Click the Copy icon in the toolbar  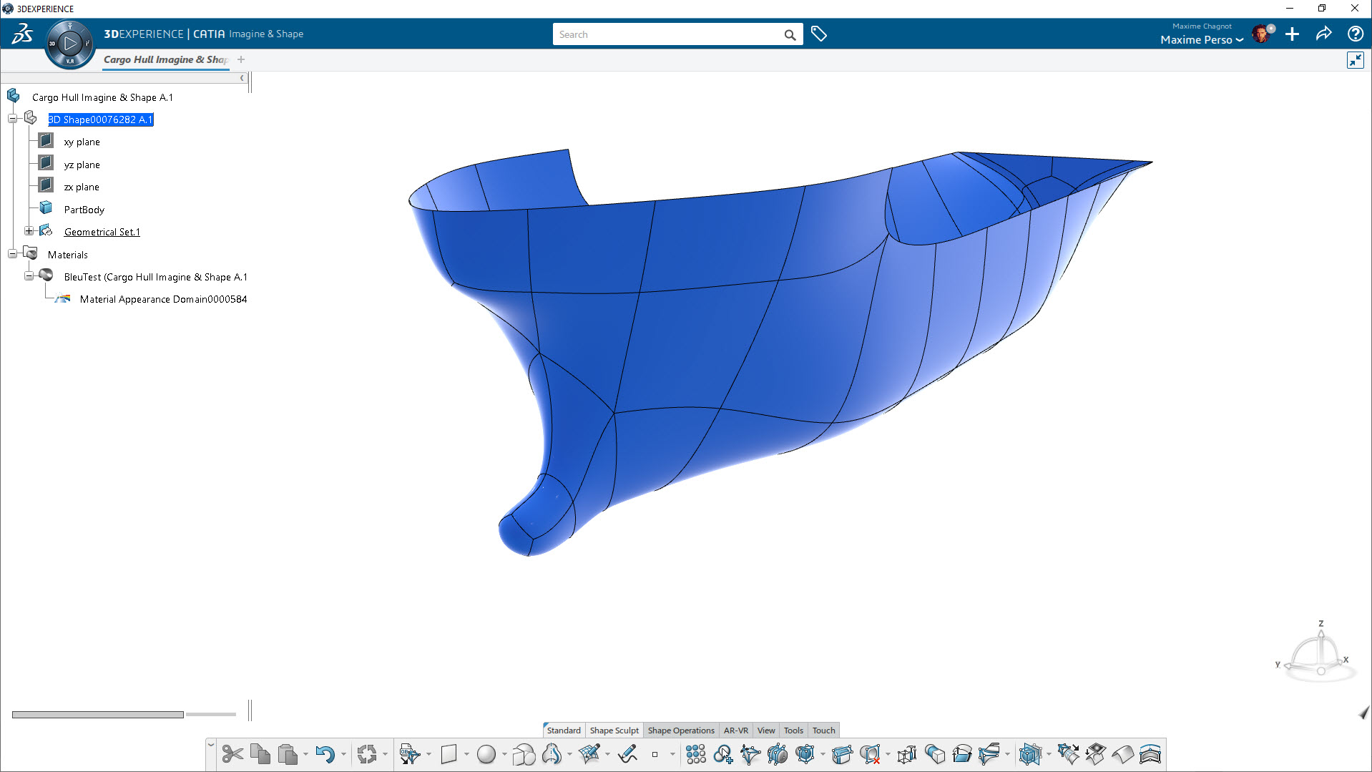coord(260,754)
